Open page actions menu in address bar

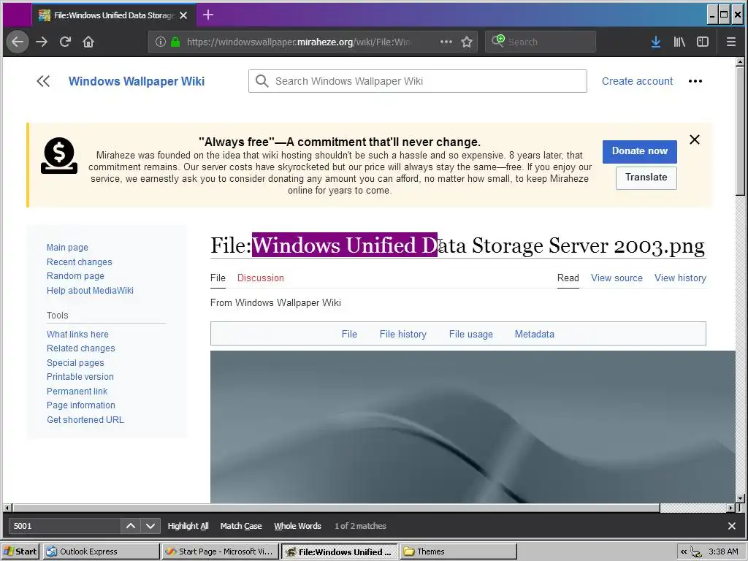446,42
